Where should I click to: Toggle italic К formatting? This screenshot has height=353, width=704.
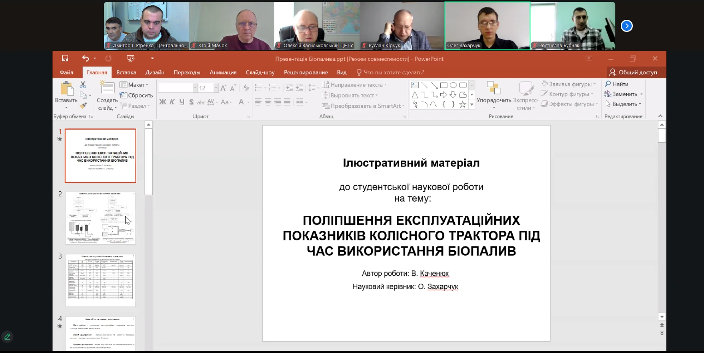coord(172,102)
